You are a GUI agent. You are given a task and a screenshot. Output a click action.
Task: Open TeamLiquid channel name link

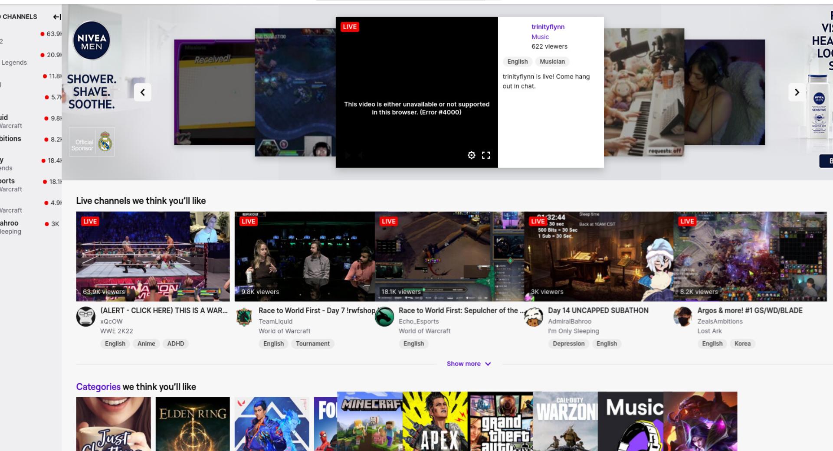coord(275,321)
